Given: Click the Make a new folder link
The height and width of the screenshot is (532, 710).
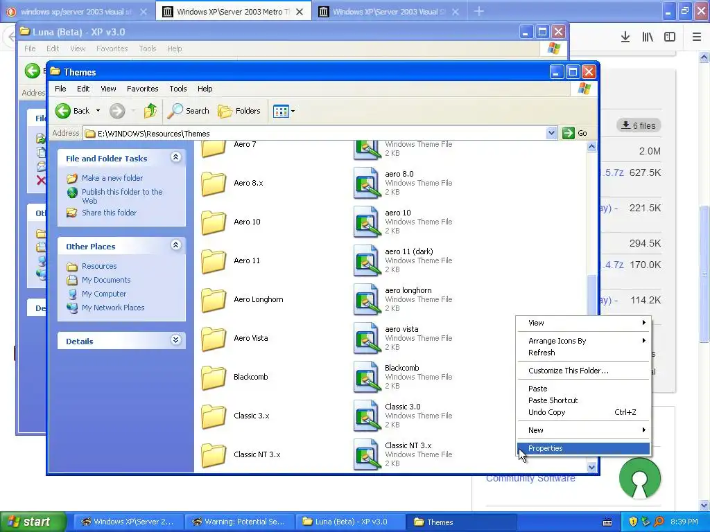Looking at the screenshot, I should tap(112, 178).
